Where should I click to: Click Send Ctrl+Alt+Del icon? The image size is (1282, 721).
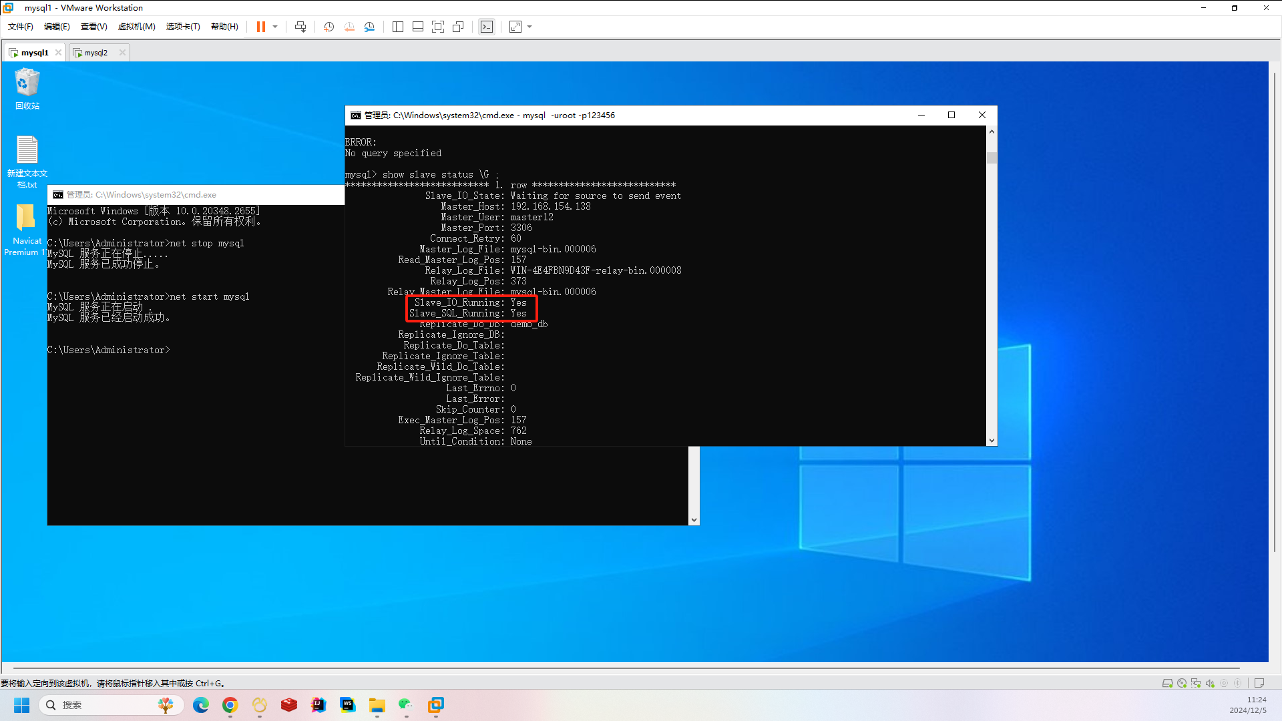point(300,27)
